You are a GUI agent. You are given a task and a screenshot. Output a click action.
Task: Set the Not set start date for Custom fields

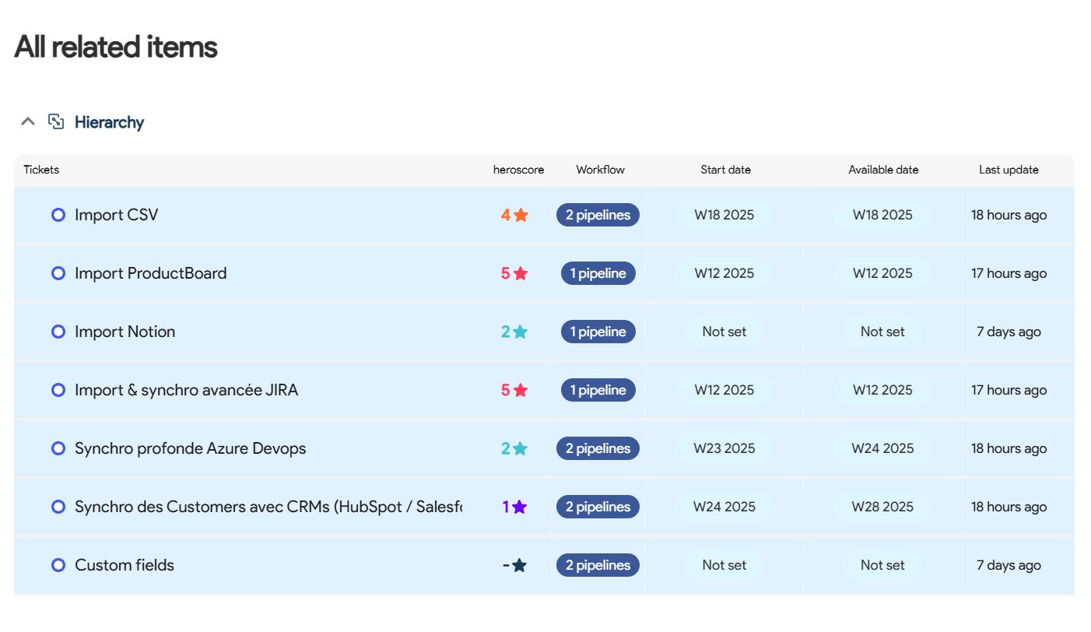(724, 565)
